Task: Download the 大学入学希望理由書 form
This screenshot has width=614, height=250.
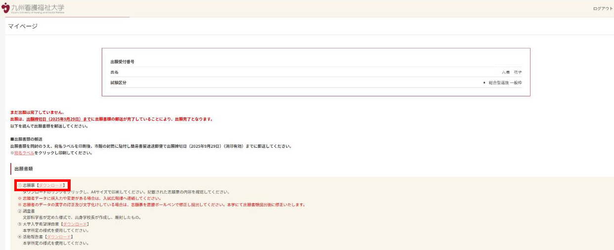Action: [x=75, y=224]
